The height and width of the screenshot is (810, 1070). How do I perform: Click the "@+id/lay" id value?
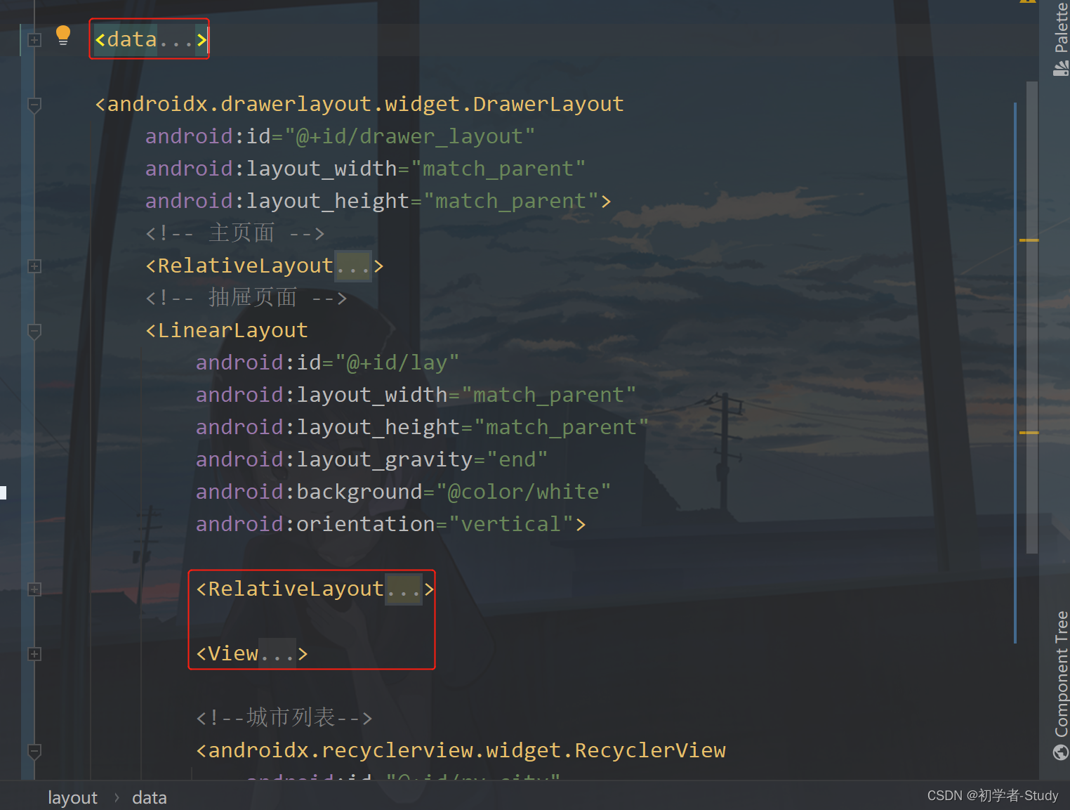click(x=397, y=362)
